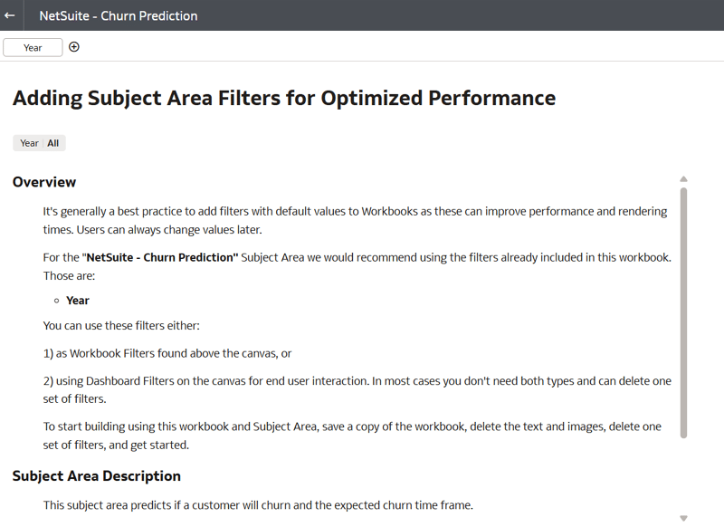
Task: Click the scroll up arrow
Action: click(x=683, y=179)
